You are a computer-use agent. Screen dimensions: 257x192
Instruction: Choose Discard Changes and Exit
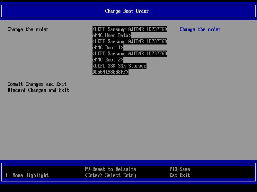coord(38,90)
